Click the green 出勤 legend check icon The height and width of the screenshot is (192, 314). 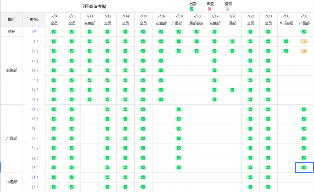(x=192, y=9)
